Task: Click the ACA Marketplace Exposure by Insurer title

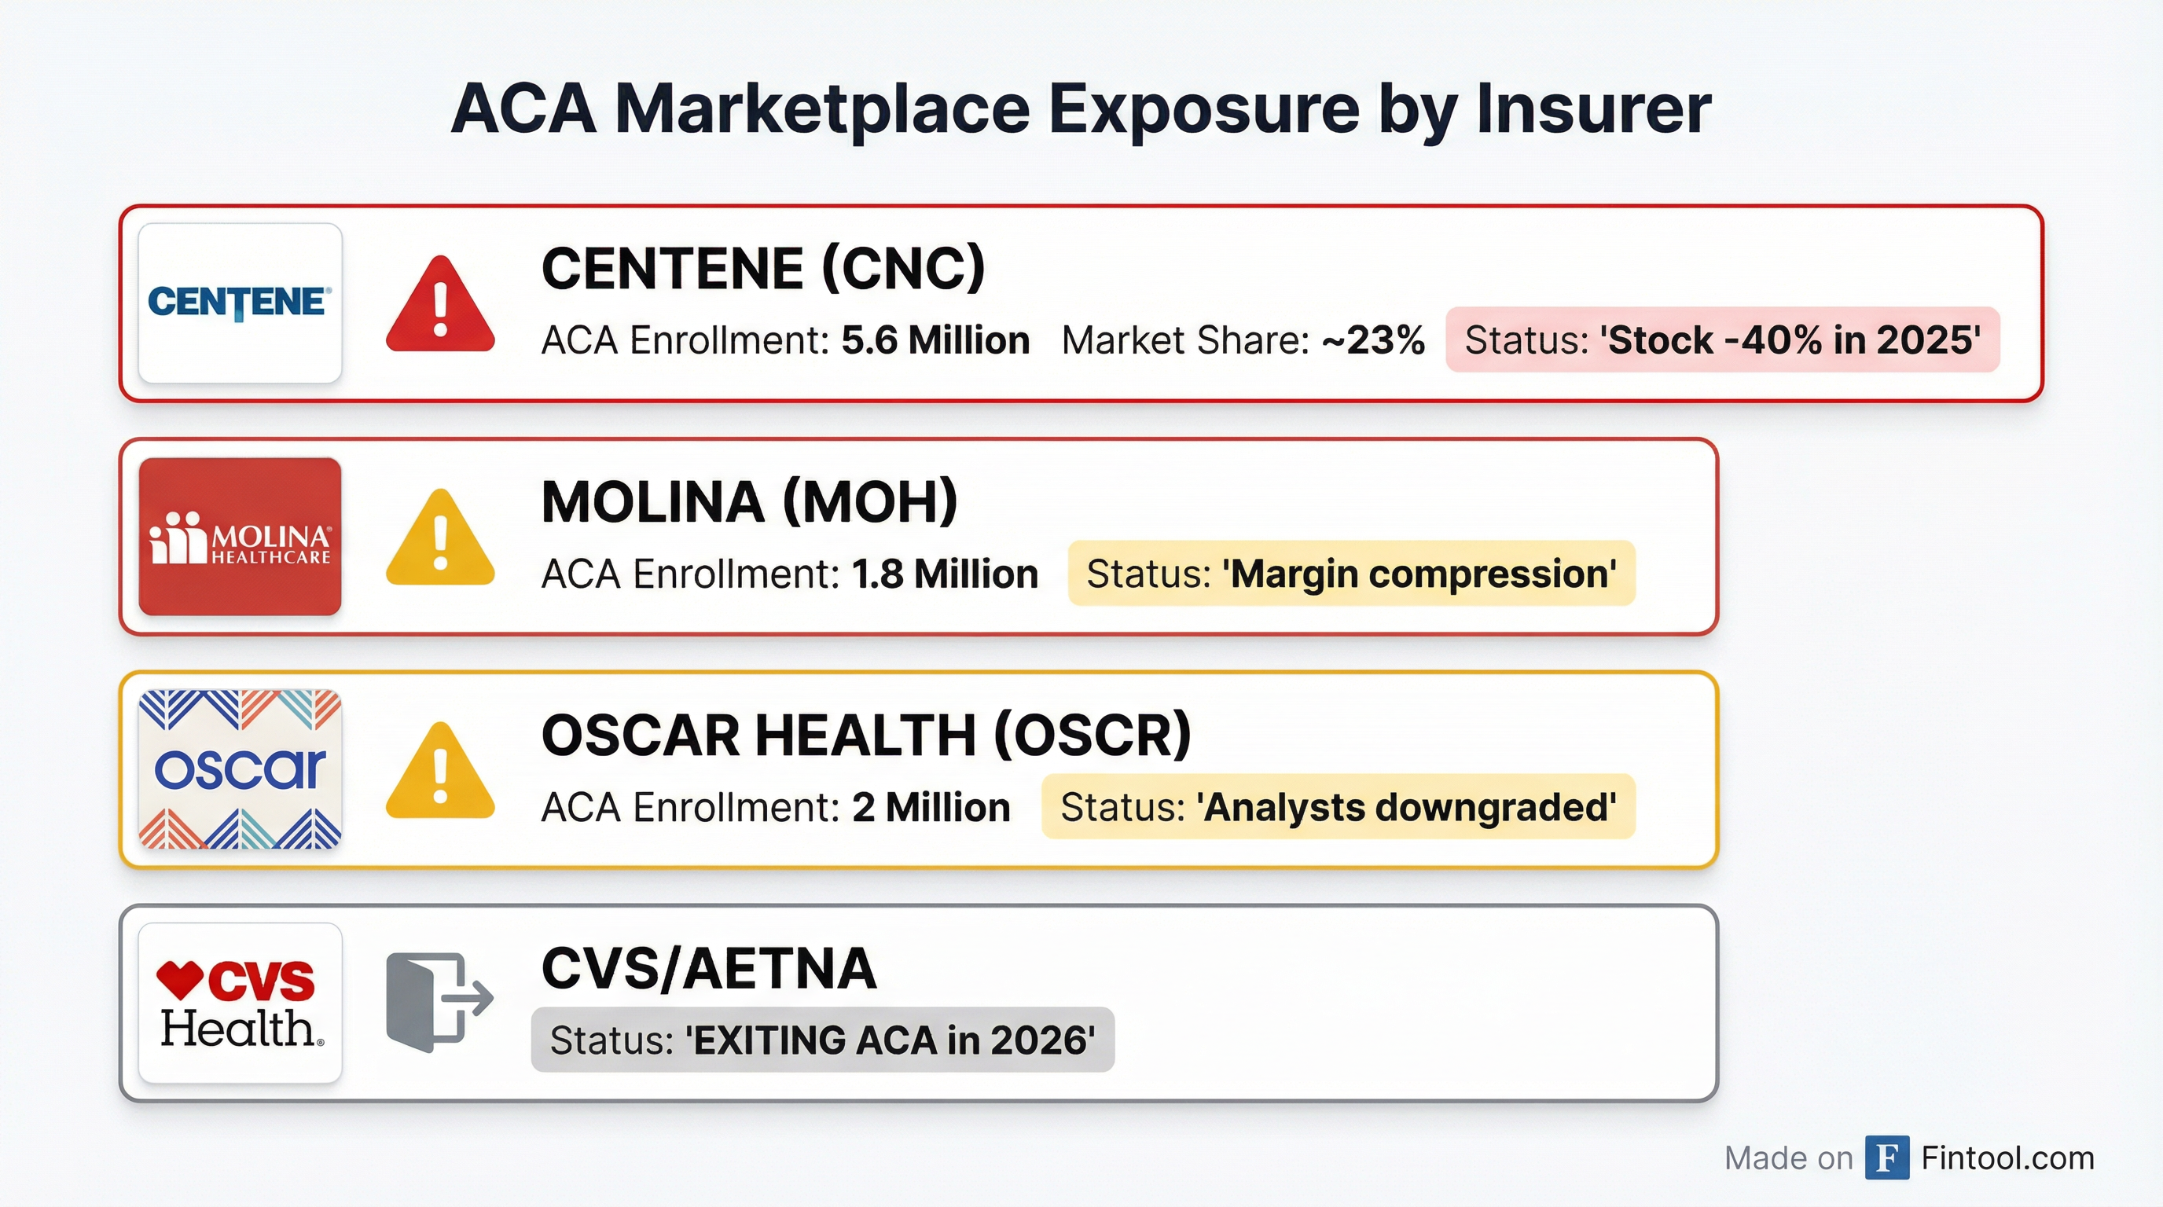Action: 1081,109
